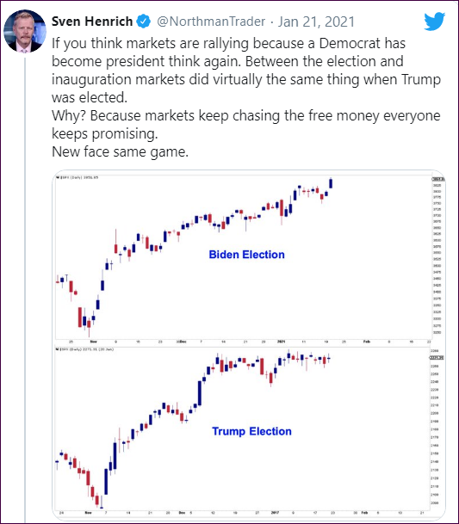The width and height of the screenshot is (459, 524).
Task: Open the @NorthmanTrader handle link
Action: (x=211, y=22)
